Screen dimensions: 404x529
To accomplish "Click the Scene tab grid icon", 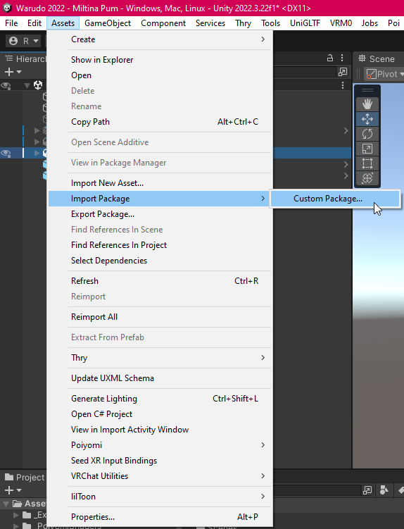I will tap(362, 58).
